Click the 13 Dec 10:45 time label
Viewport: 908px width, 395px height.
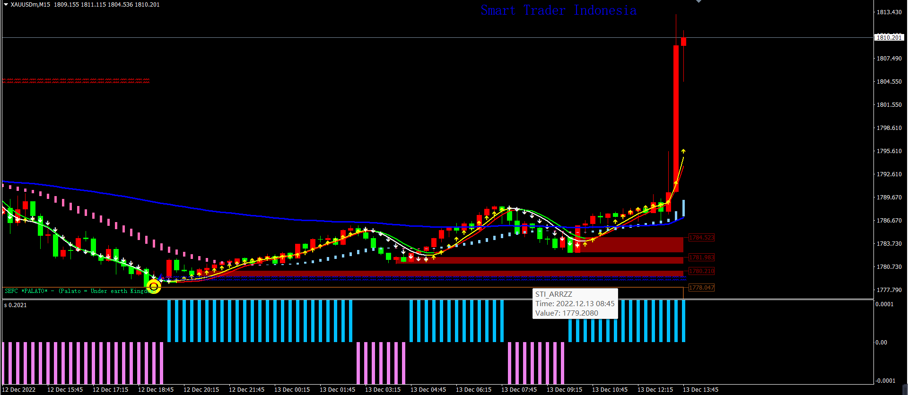pyautogui.click(x=610, y=390)
